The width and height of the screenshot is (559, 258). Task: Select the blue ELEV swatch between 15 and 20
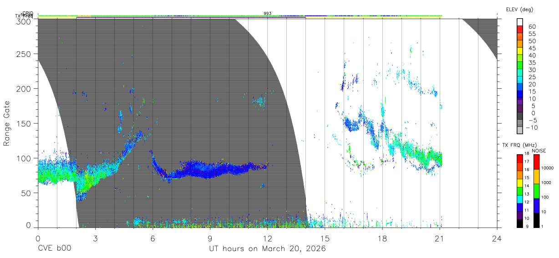[x=520, y=88]
